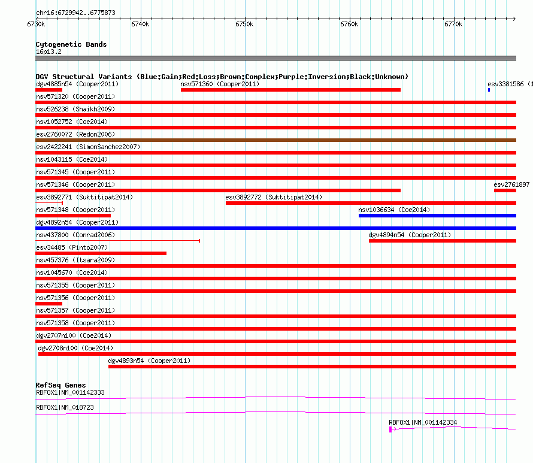
Task: Click the gray 16p13.2 cytogenetic band bar
Action: pos(275,58)
